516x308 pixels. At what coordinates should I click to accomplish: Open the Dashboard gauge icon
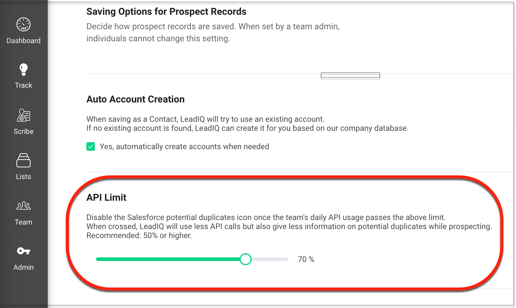24,25
